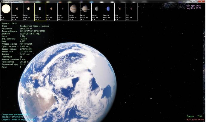The image size is (206, 122).
Task: Select the Mercury planet thumbnail
Action: [x=17, y=12]
